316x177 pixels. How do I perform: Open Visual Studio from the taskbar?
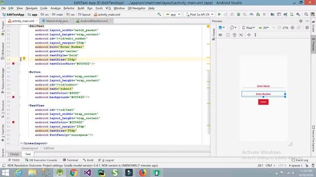pos(87,173)
